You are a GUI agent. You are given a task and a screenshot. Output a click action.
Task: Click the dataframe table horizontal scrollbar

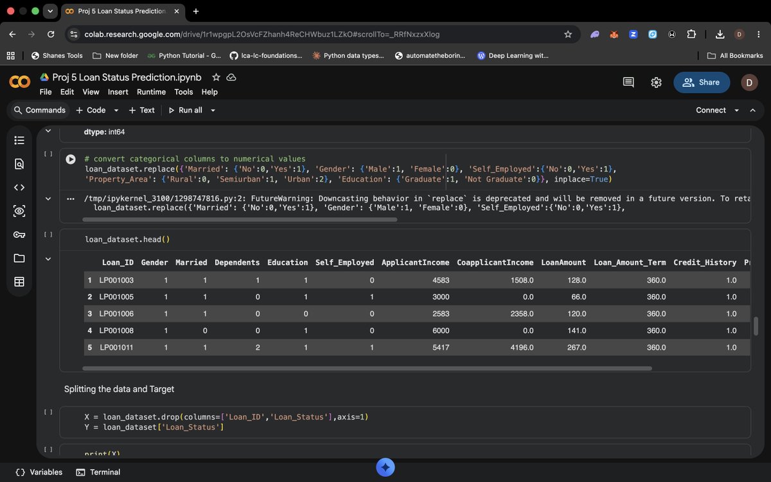367,369
